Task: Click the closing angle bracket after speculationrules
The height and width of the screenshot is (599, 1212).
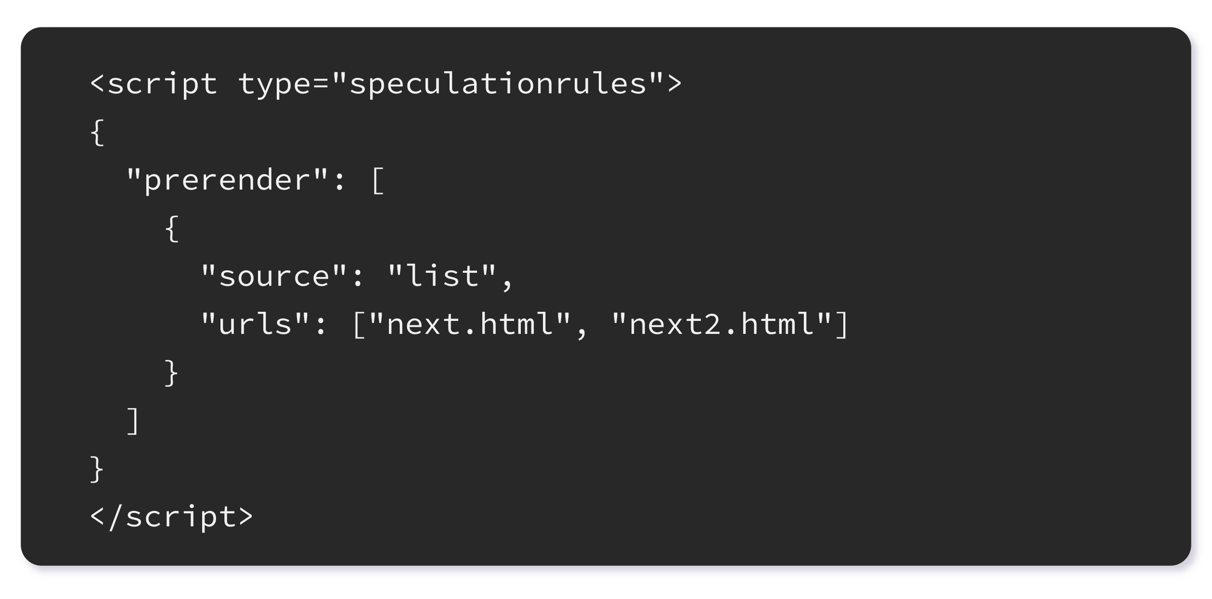Action: click(x=675, y=84)
